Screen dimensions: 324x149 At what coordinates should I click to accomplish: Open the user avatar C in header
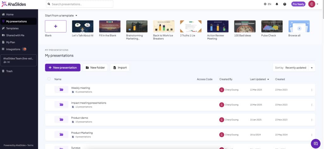(x=312, y=4)
